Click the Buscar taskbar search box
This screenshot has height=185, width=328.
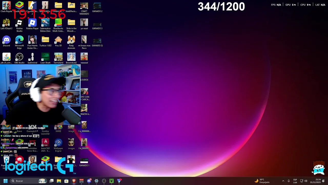pyautogui.click(x=29, y=181)
